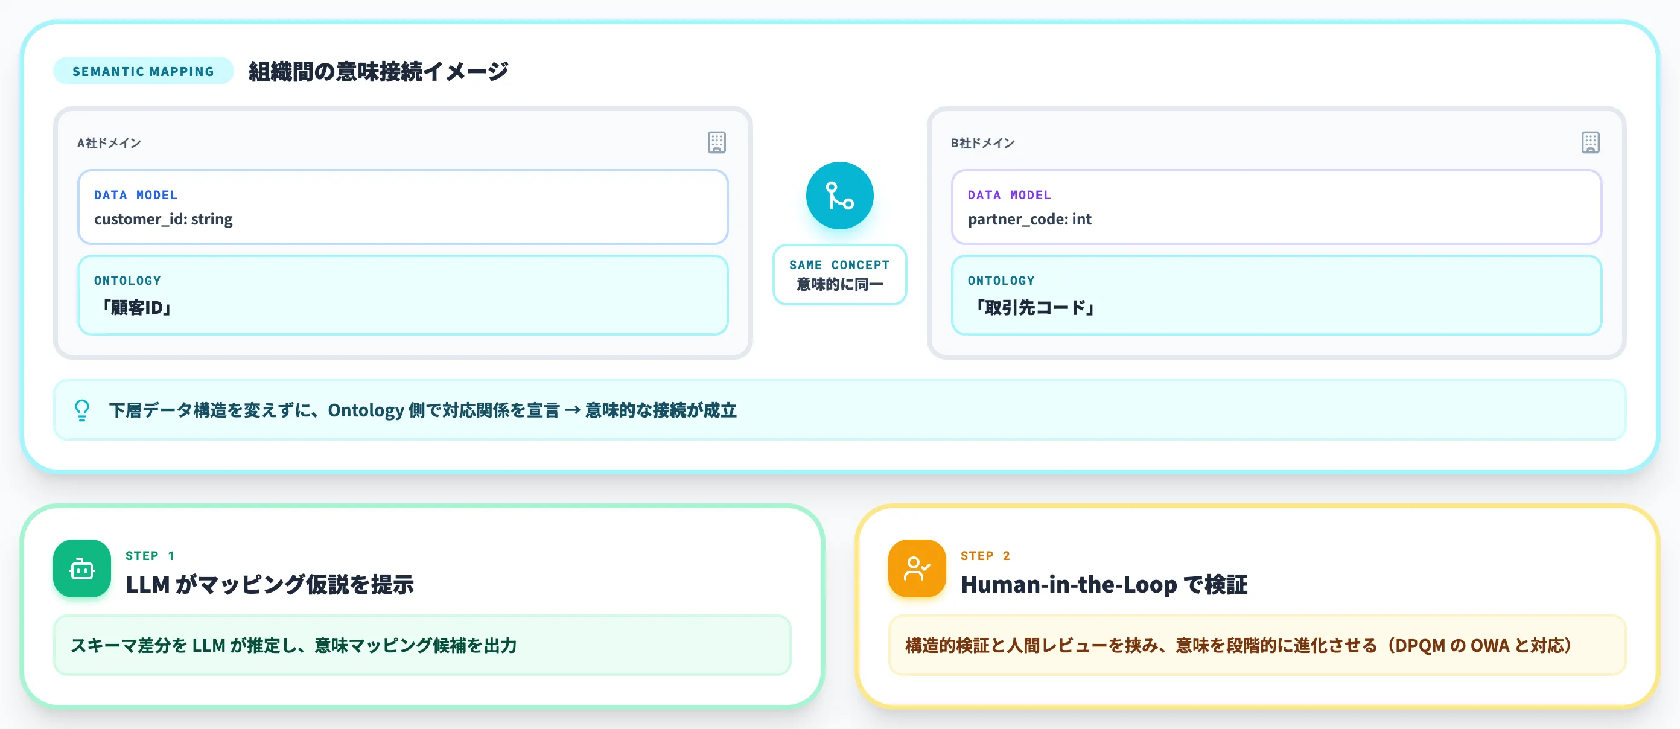Click the green robot icon for Step 1
The height and width of the screenshot is (729, 1680).
82,568
